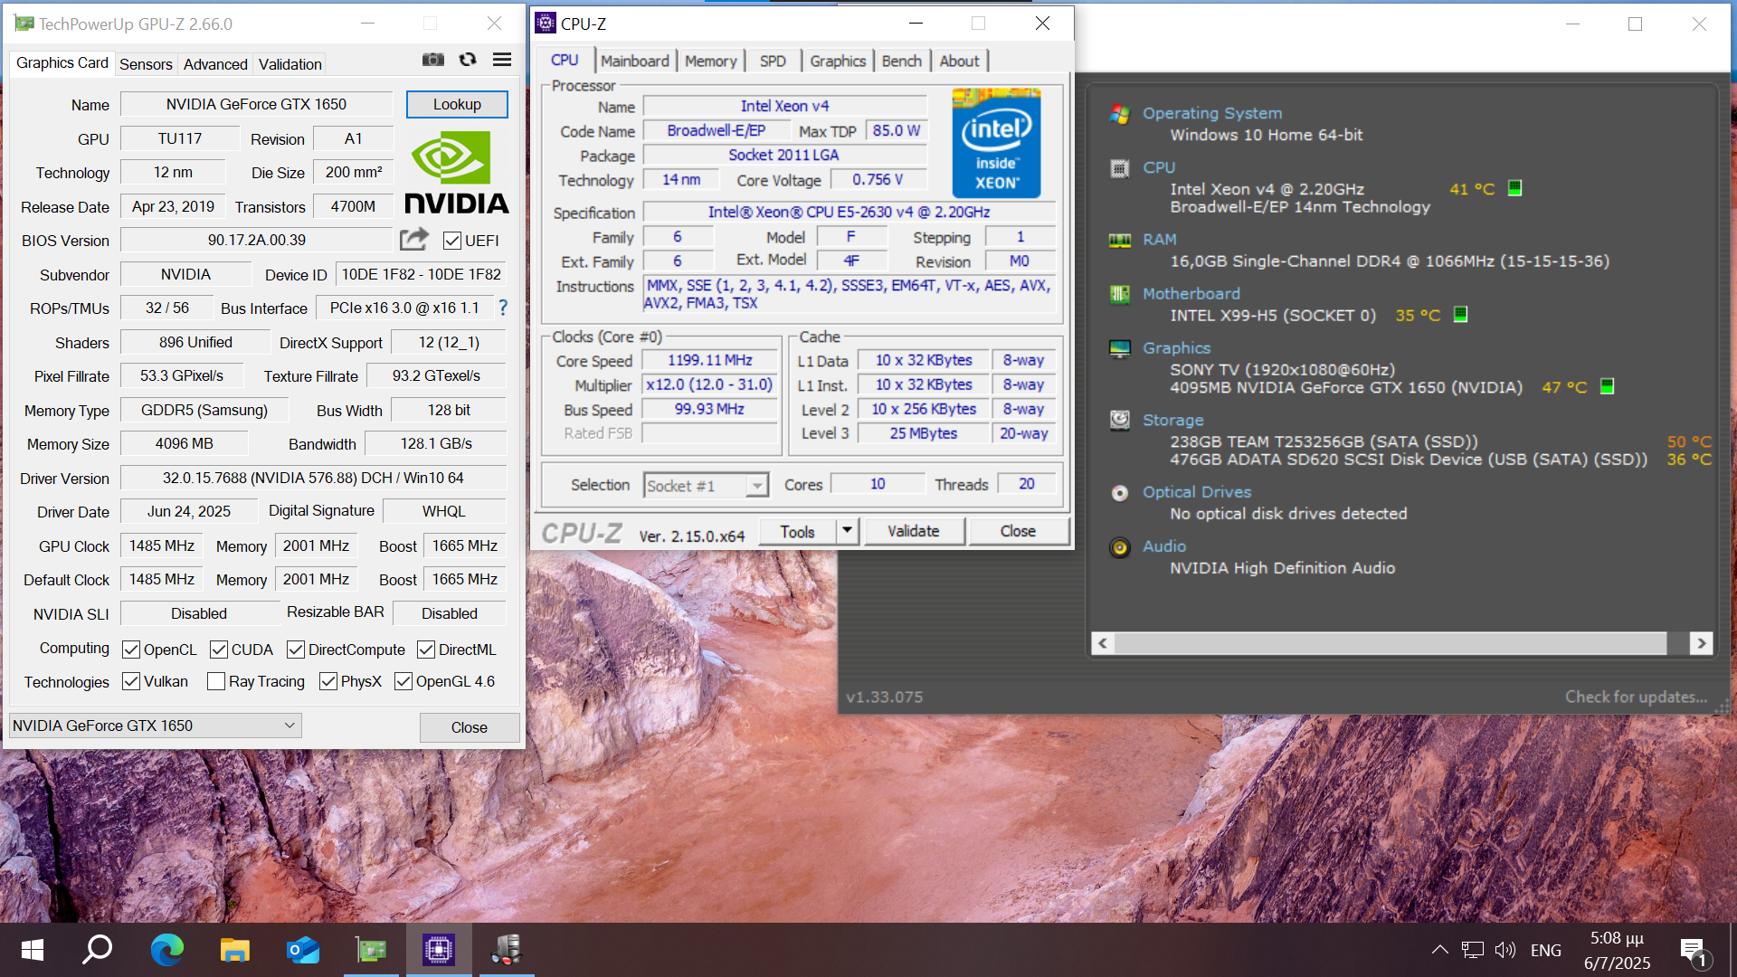Toggle the Vulkan checkbox
Viewport: 1737px width, 977px height.
pyautogui.click(x=131, y=681)
